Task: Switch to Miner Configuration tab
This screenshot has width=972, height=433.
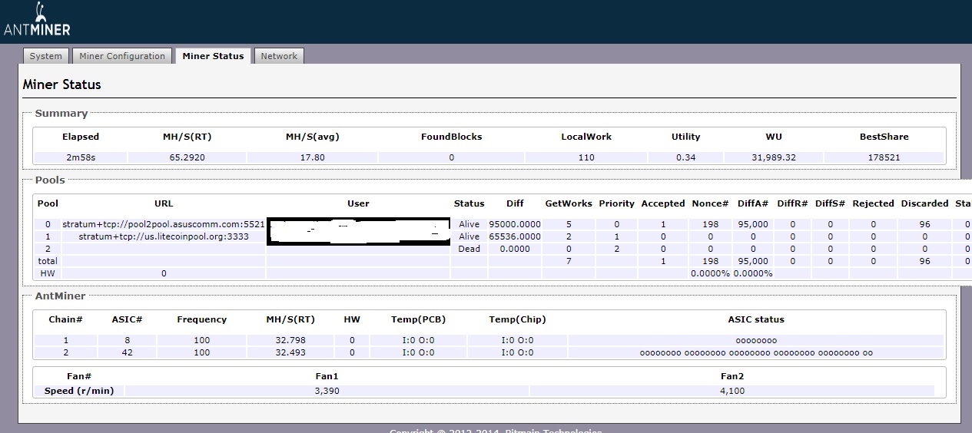Action: pyautogui.click(x=122, y=56)
